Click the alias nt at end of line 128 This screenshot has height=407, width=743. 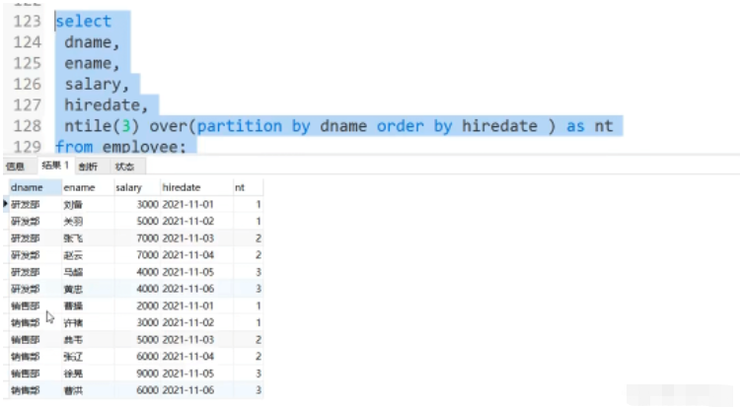click(604, 126)
